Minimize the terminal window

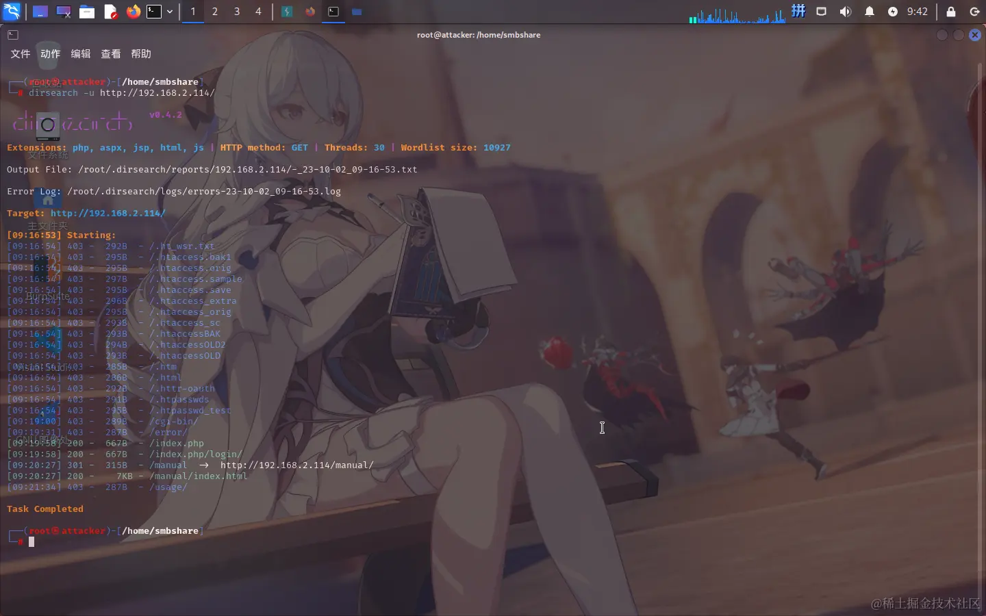[x=942, y=35]
